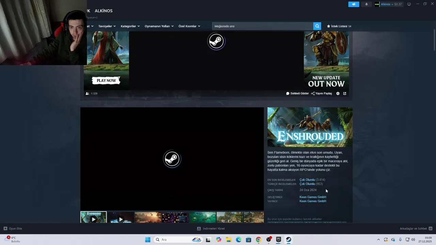Share broadcast via Yayını Paylaş
The image size is (436, 245).
point(322,94)
